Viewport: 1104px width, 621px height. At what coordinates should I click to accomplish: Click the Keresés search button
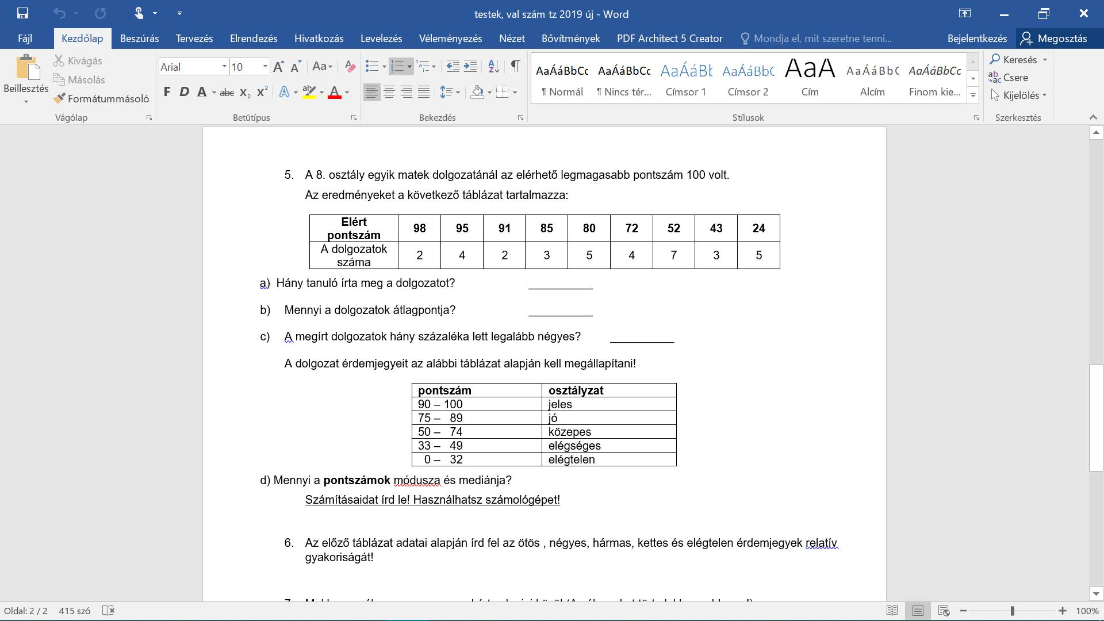(x=1019, y=60)
